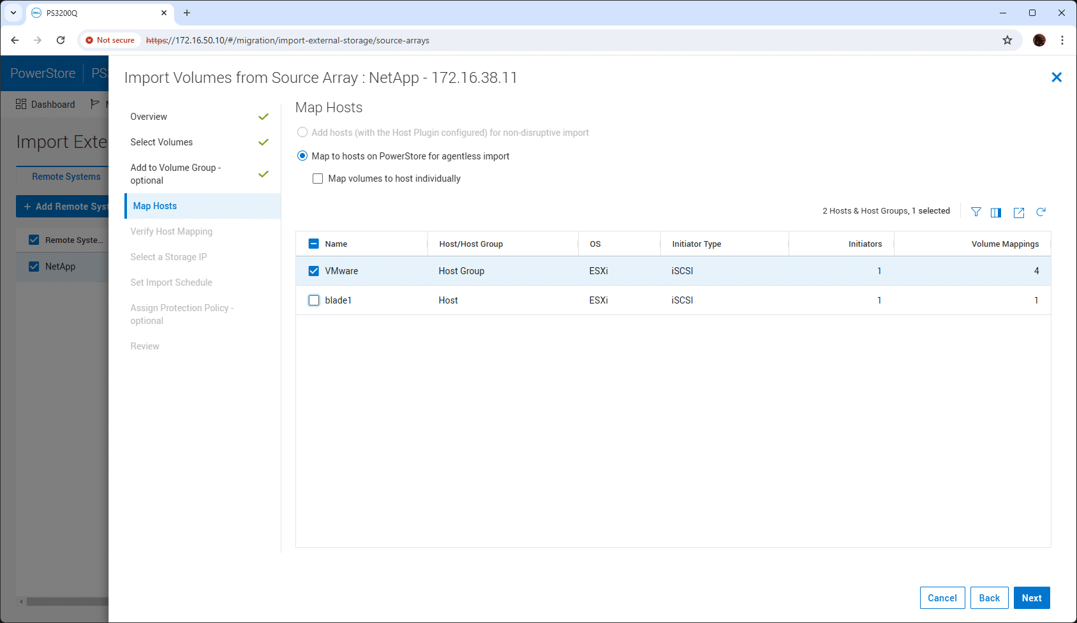
Task: Click the NetApp row label
Action: coord(60,267)
